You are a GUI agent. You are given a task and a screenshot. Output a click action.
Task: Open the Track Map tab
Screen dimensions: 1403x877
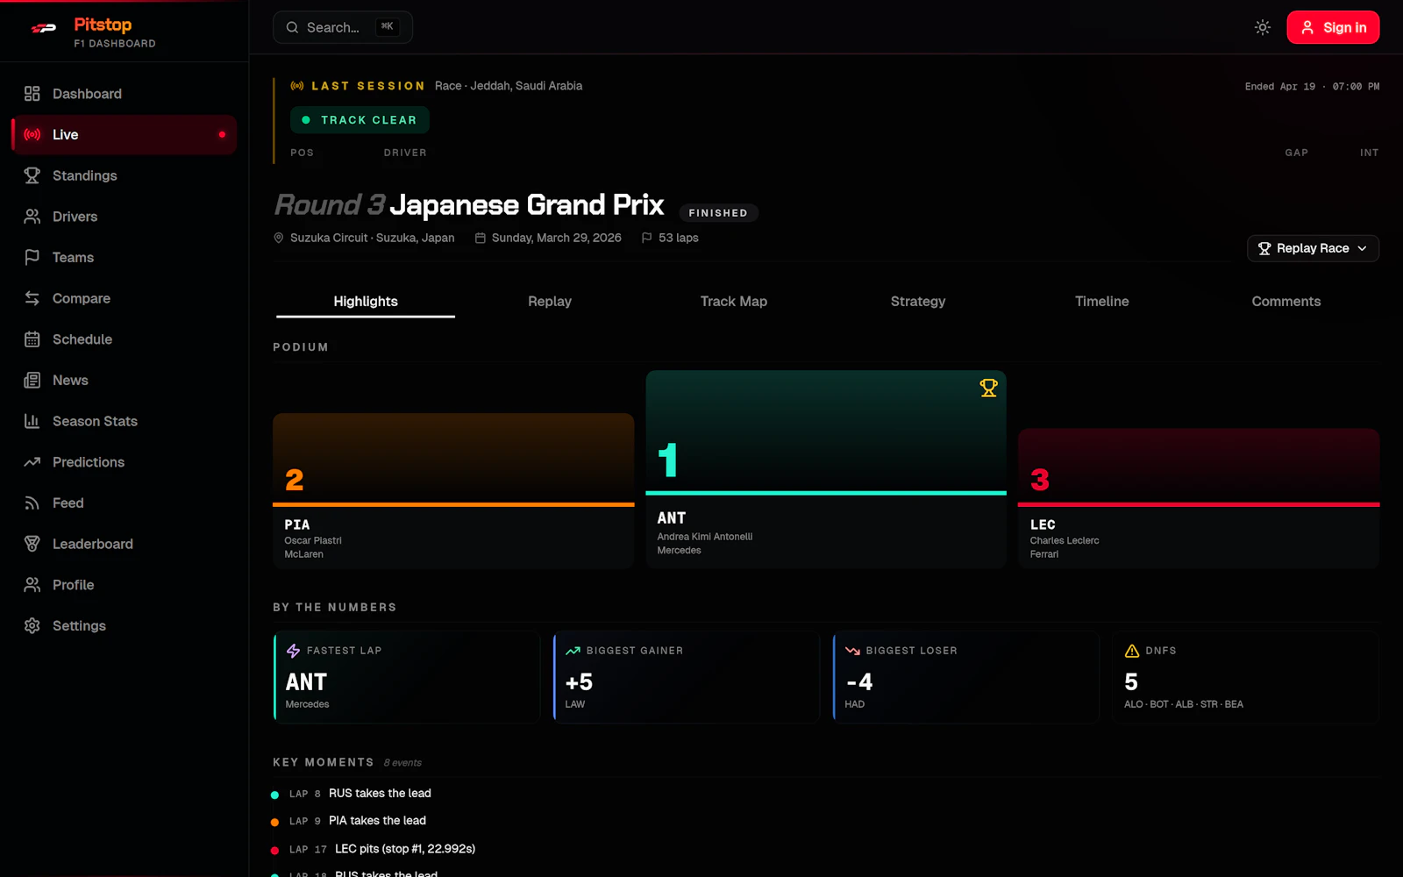pyautogui.click(x=734, y=302)
